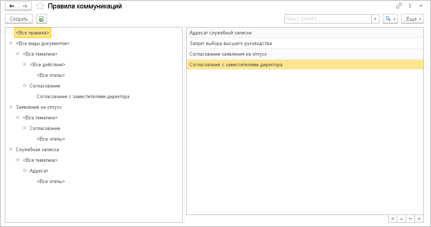
Task: Select the Адресат tree item
Action: (39, 171)
